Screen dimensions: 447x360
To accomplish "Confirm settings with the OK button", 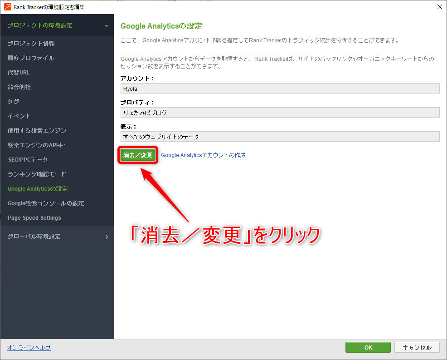I will point(368,348).
